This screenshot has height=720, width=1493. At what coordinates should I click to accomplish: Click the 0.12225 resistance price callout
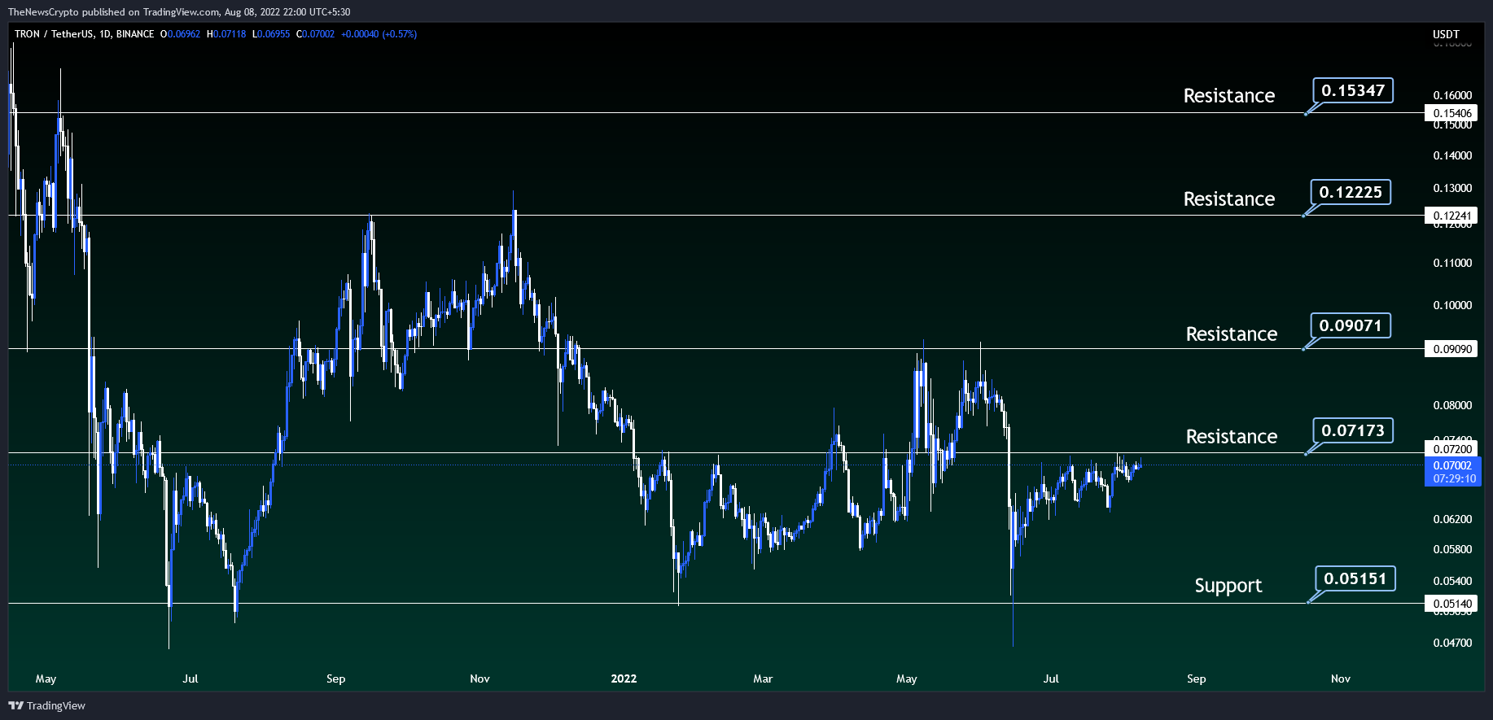[x=1351, y=192]
